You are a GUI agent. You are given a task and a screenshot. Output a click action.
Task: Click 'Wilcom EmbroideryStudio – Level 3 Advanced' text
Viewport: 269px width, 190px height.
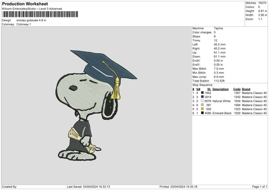click(x=32, y=9)
